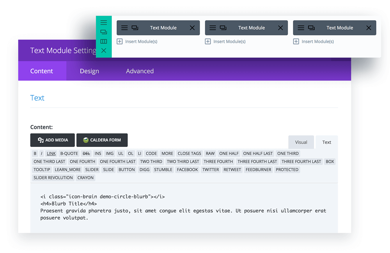Screen dimensions: 390x253
Task: Duplicate the row using green copy icon
Action: (x=104, y=32)
